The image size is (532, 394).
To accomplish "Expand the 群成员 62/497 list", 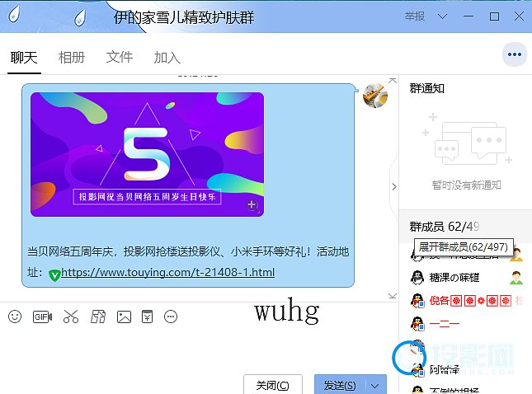I will 445,226.
